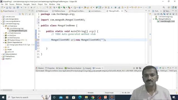Click the Open Perspective icon
Image resolution: width=178 pixels, height=100 pixels.
169,7
